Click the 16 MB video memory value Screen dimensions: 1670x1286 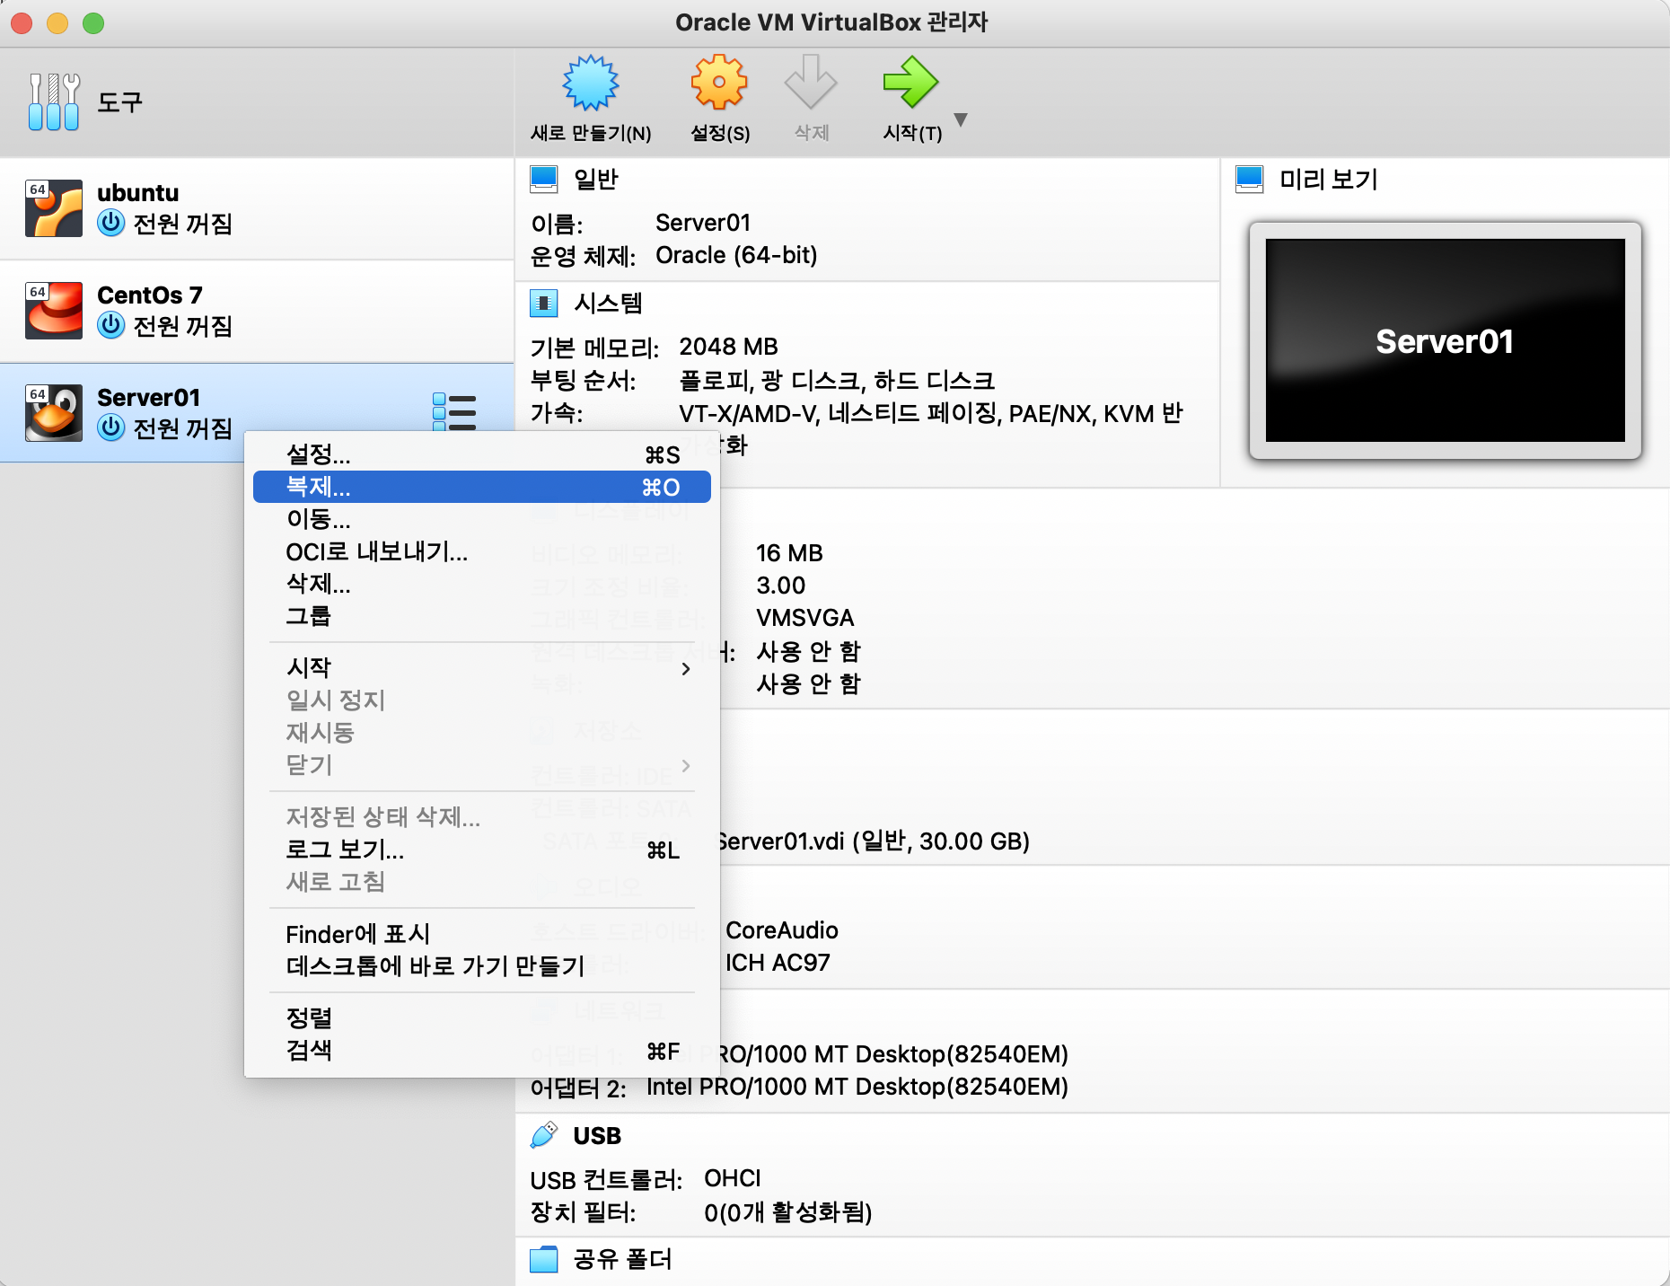(789, 553)
